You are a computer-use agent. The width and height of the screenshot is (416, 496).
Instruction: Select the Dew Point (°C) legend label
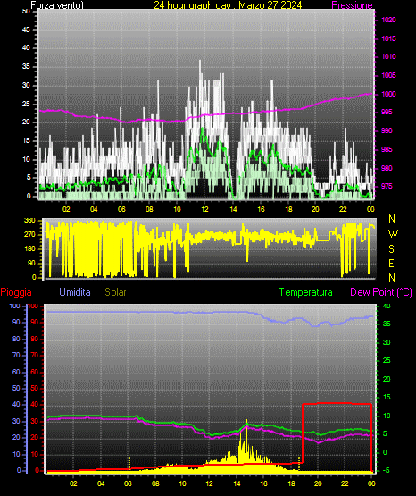pyautogui.click(x=381, y=292)
